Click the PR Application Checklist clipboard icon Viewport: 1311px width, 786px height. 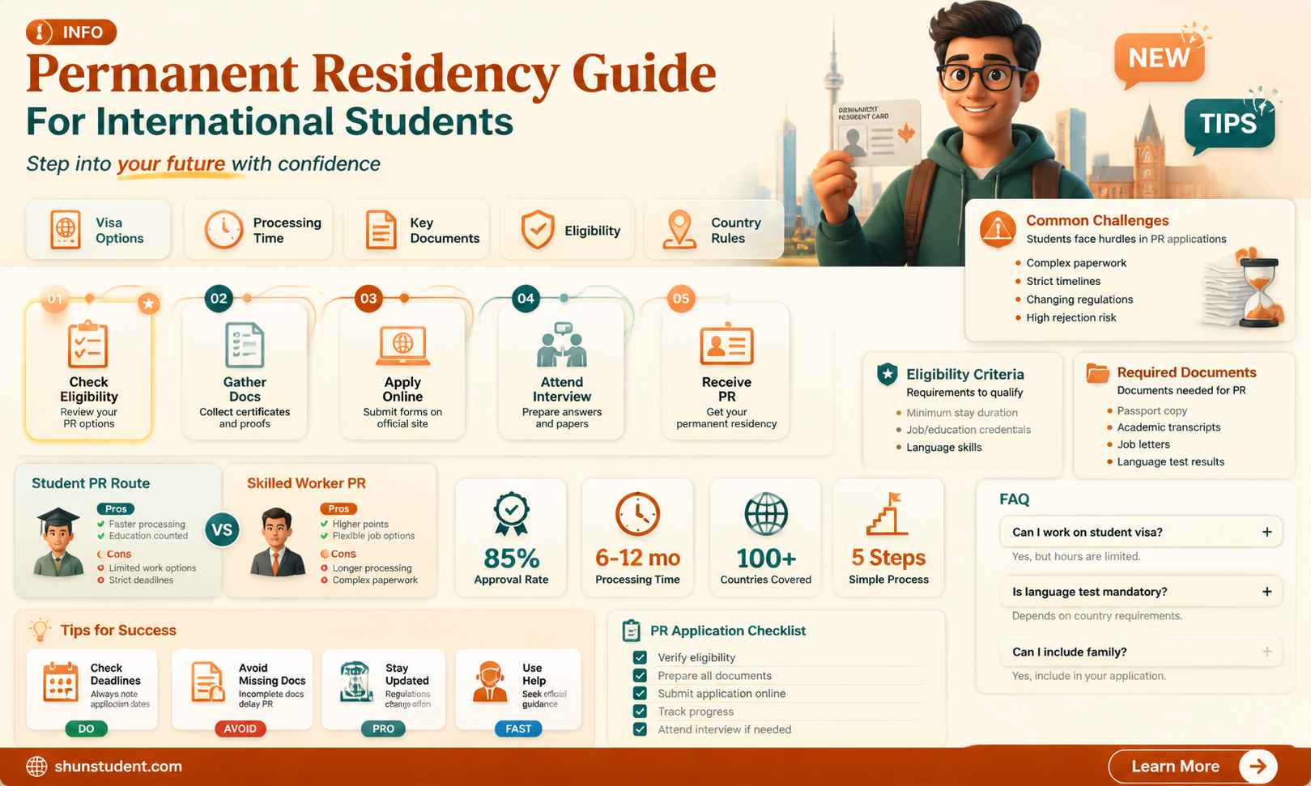click(x=632, y=631)
